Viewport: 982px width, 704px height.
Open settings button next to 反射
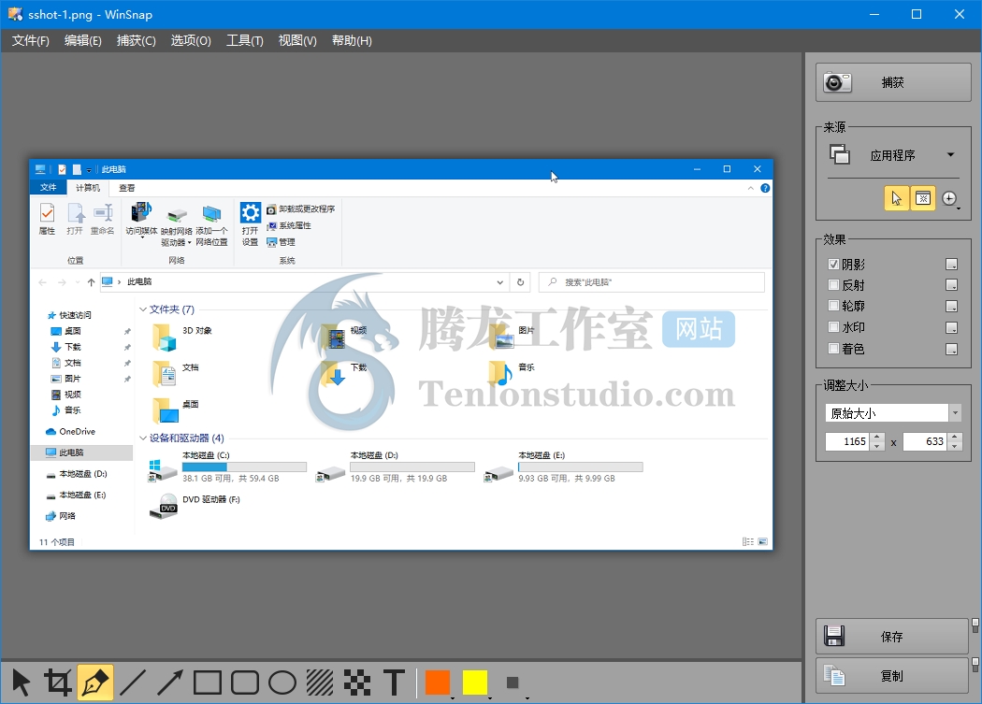(x=951, y=285)
